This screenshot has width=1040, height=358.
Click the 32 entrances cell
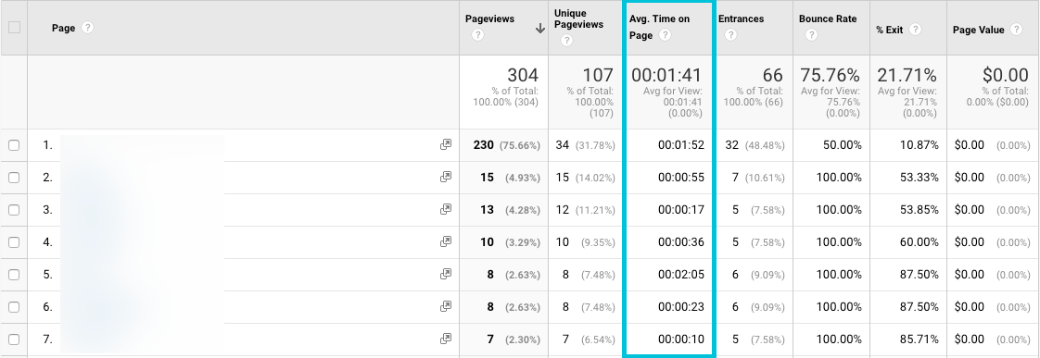point(755,145)
